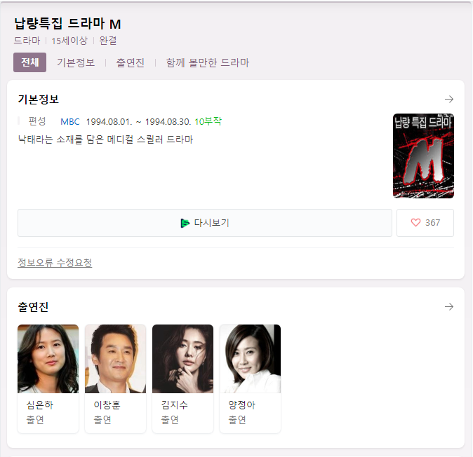473x457 pixels.
Task: Click the 낙태라는 소재를 담은 description text
Action: coord(105,139)
